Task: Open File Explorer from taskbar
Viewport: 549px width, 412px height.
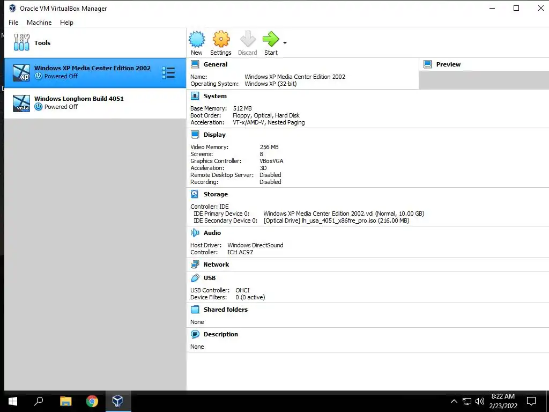Action: [x=65, y=401]
